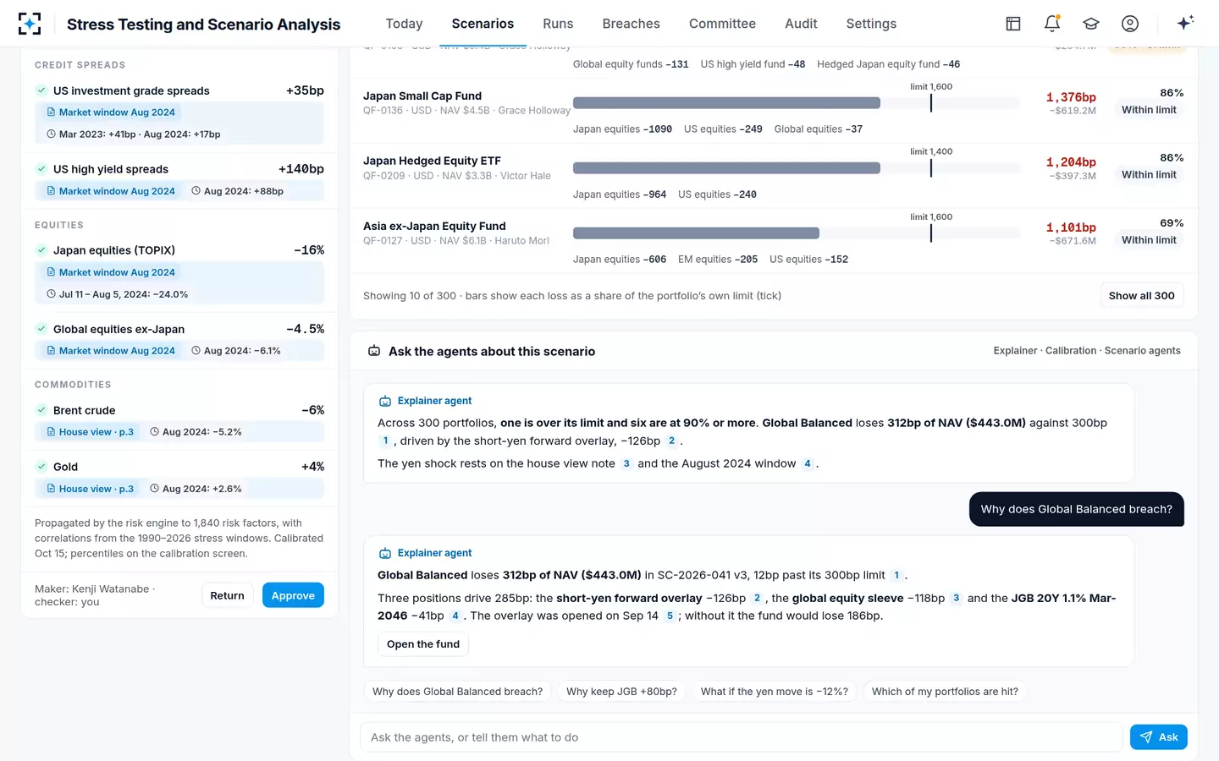This screenshot has height=761, width=1219.
Task: Focus the 'Ask the agents' input field
Action: coord(742,737)
